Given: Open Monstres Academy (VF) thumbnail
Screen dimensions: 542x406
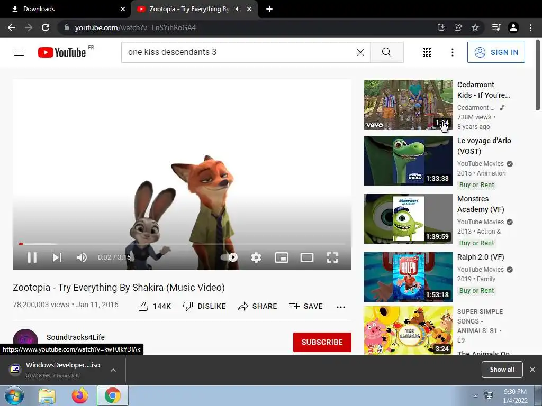Looking at the screenshot, I should point(408,218).
